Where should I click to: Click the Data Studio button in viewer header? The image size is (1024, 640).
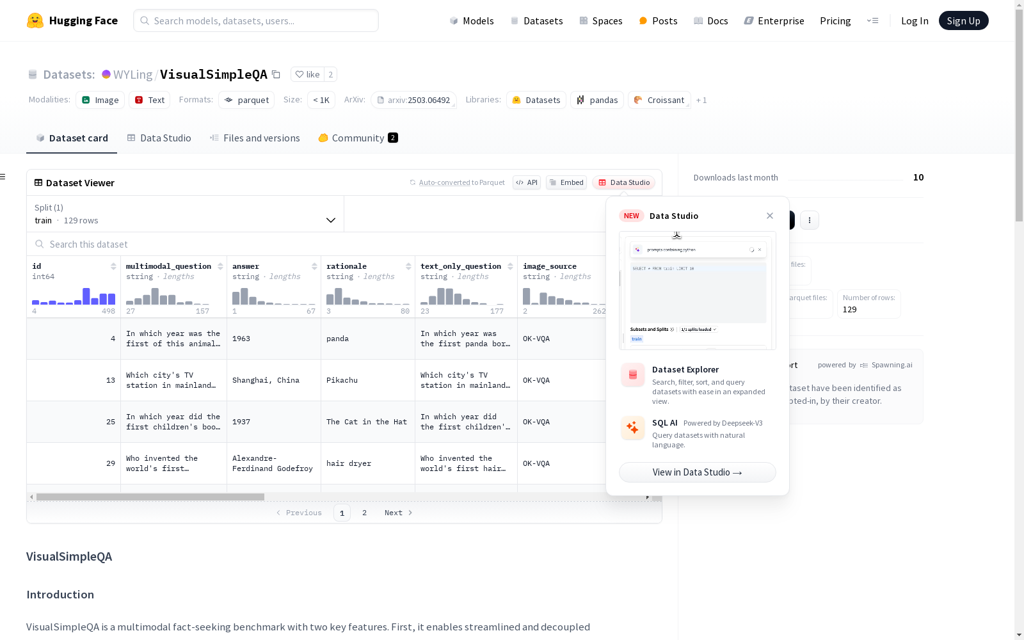(623, 182)
